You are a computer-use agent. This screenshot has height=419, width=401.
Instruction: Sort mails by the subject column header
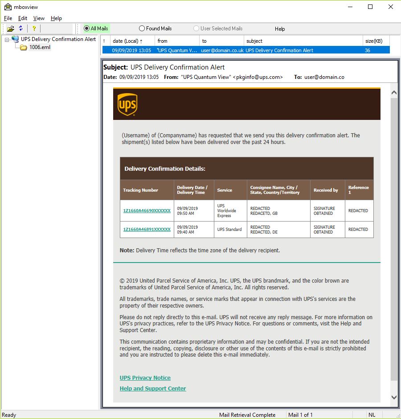pos(254,41)
